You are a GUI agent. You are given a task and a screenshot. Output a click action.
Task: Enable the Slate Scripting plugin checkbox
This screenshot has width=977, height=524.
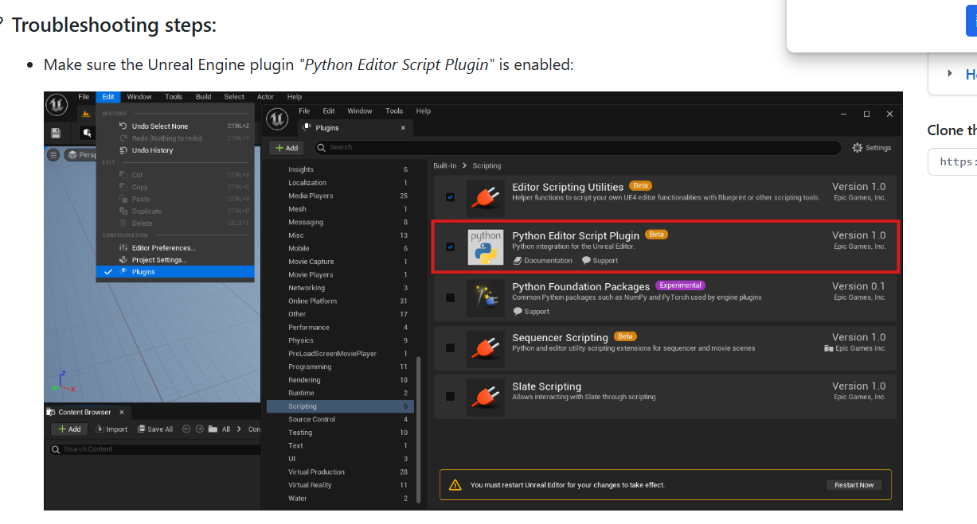[451, 396]
